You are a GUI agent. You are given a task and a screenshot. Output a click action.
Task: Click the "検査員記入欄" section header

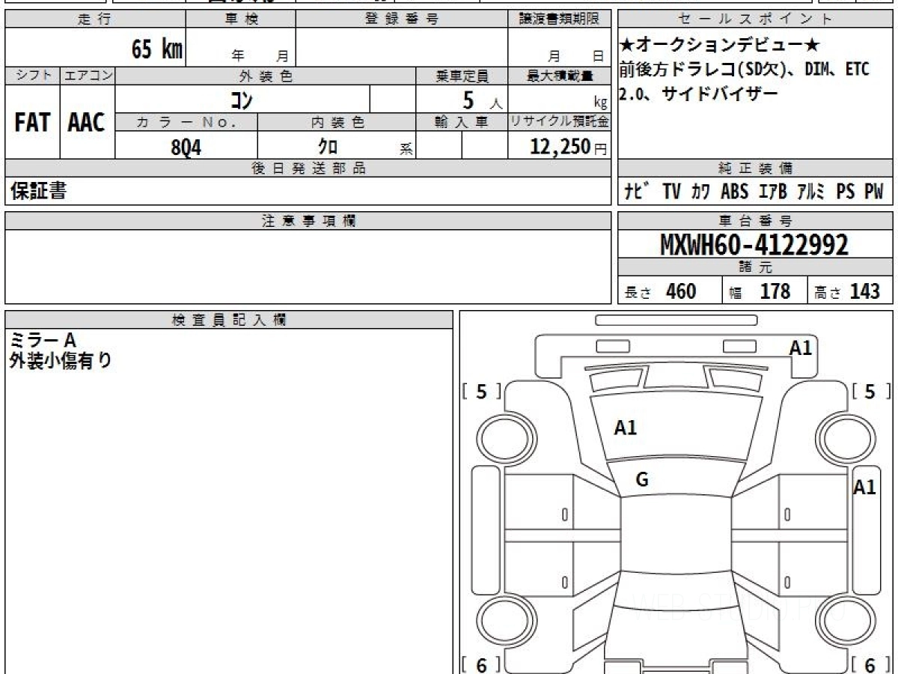(x=229, y=320)
